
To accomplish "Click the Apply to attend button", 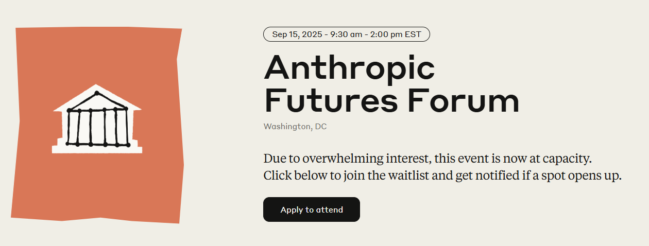I will [x=311, y=209].
